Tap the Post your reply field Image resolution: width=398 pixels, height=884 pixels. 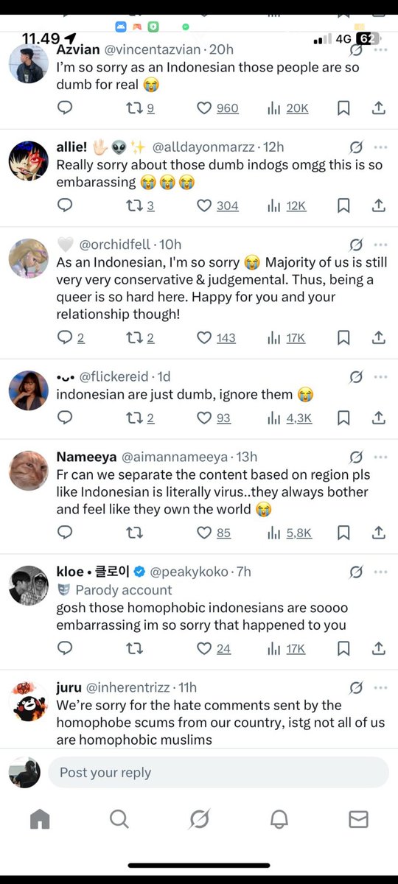(218, 772)
